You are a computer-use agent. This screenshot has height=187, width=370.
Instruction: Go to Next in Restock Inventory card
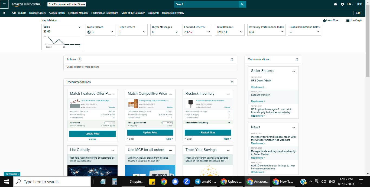pyautogui.click(x=227, y=139)
